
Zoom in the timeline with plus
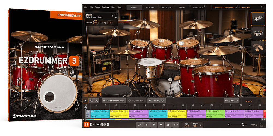pos(265,119)
